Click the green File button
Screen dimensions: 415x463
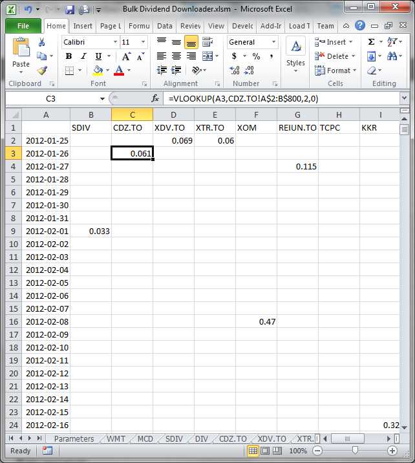click(x=23, y=26)
